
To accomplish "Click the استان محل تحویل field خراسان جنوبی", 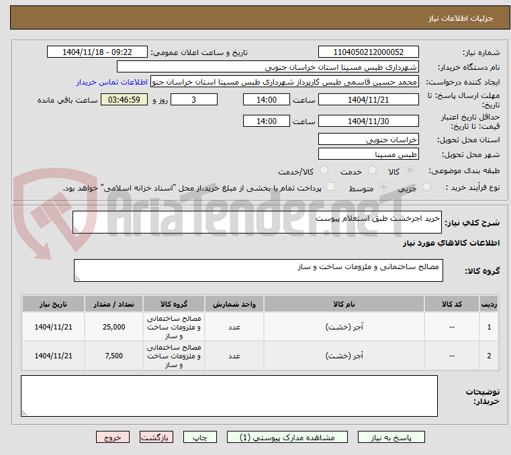I will [x=368, y=139].
